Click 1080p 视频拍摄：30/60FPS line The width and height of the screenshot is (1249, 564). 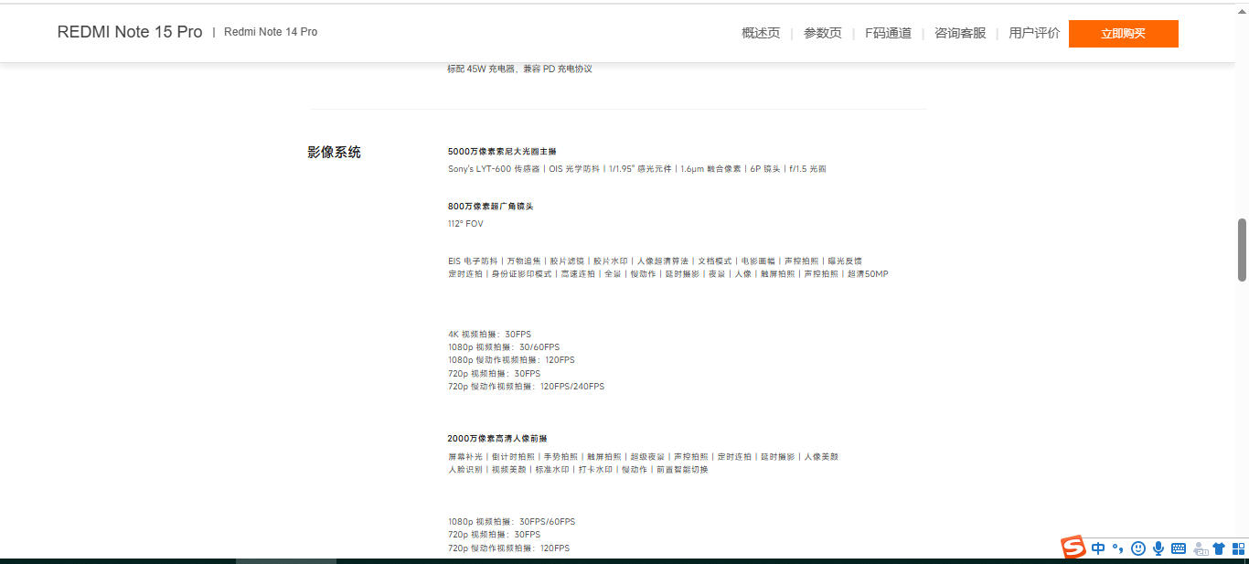pyautogui.click(x=504, y=347)
